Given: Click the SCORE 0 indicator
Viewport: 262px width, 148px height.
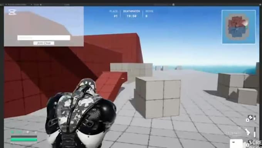Looking at the screenshot, I should pos(149,14).
